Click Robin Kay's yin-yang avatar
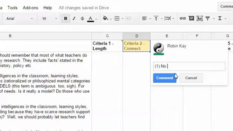 click(159, 48)
